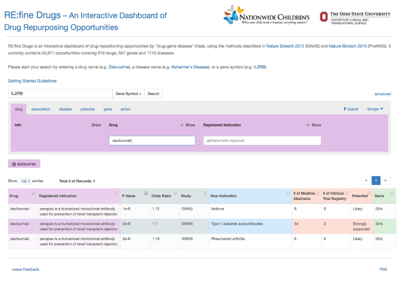Click sort icon on New Indication column
402x285 pixels.
(287, 193)
